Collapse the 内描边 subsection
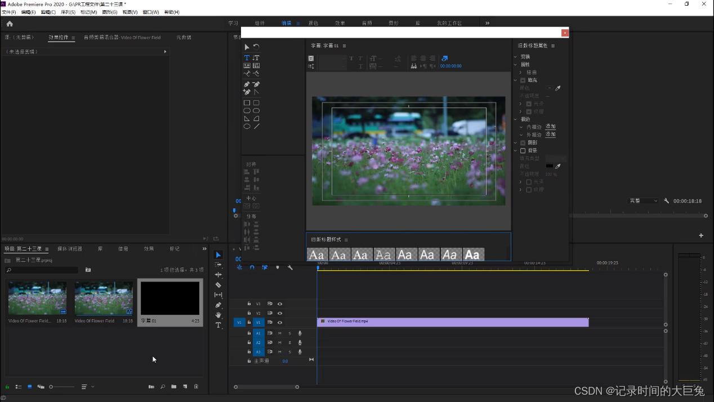This screenshot has height=402, width=714. pyautogui.click(x=520, y=127)
